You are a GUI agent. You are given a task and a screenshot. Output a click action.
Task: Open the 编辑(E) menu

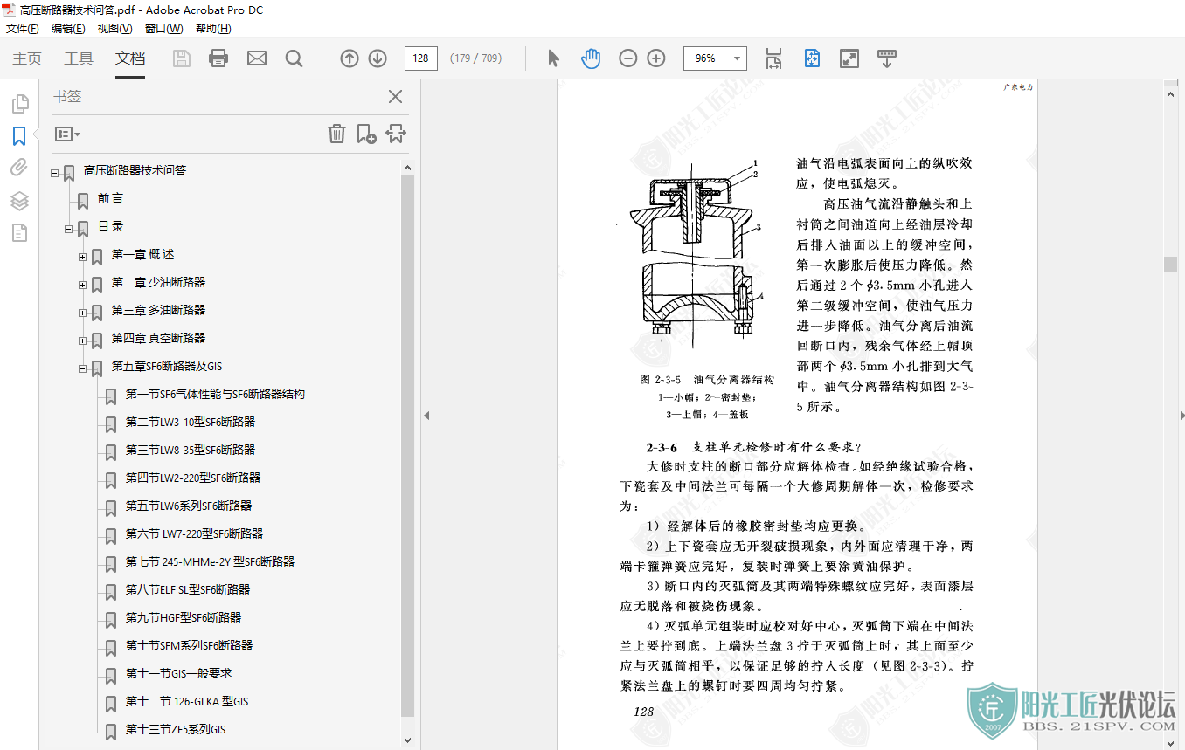(x=68, y=29)
